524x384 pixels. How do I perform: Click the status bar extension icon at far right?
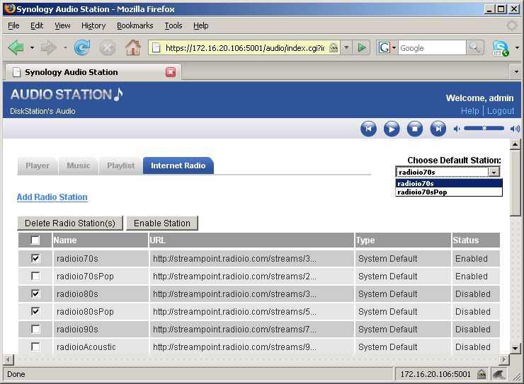499,374
